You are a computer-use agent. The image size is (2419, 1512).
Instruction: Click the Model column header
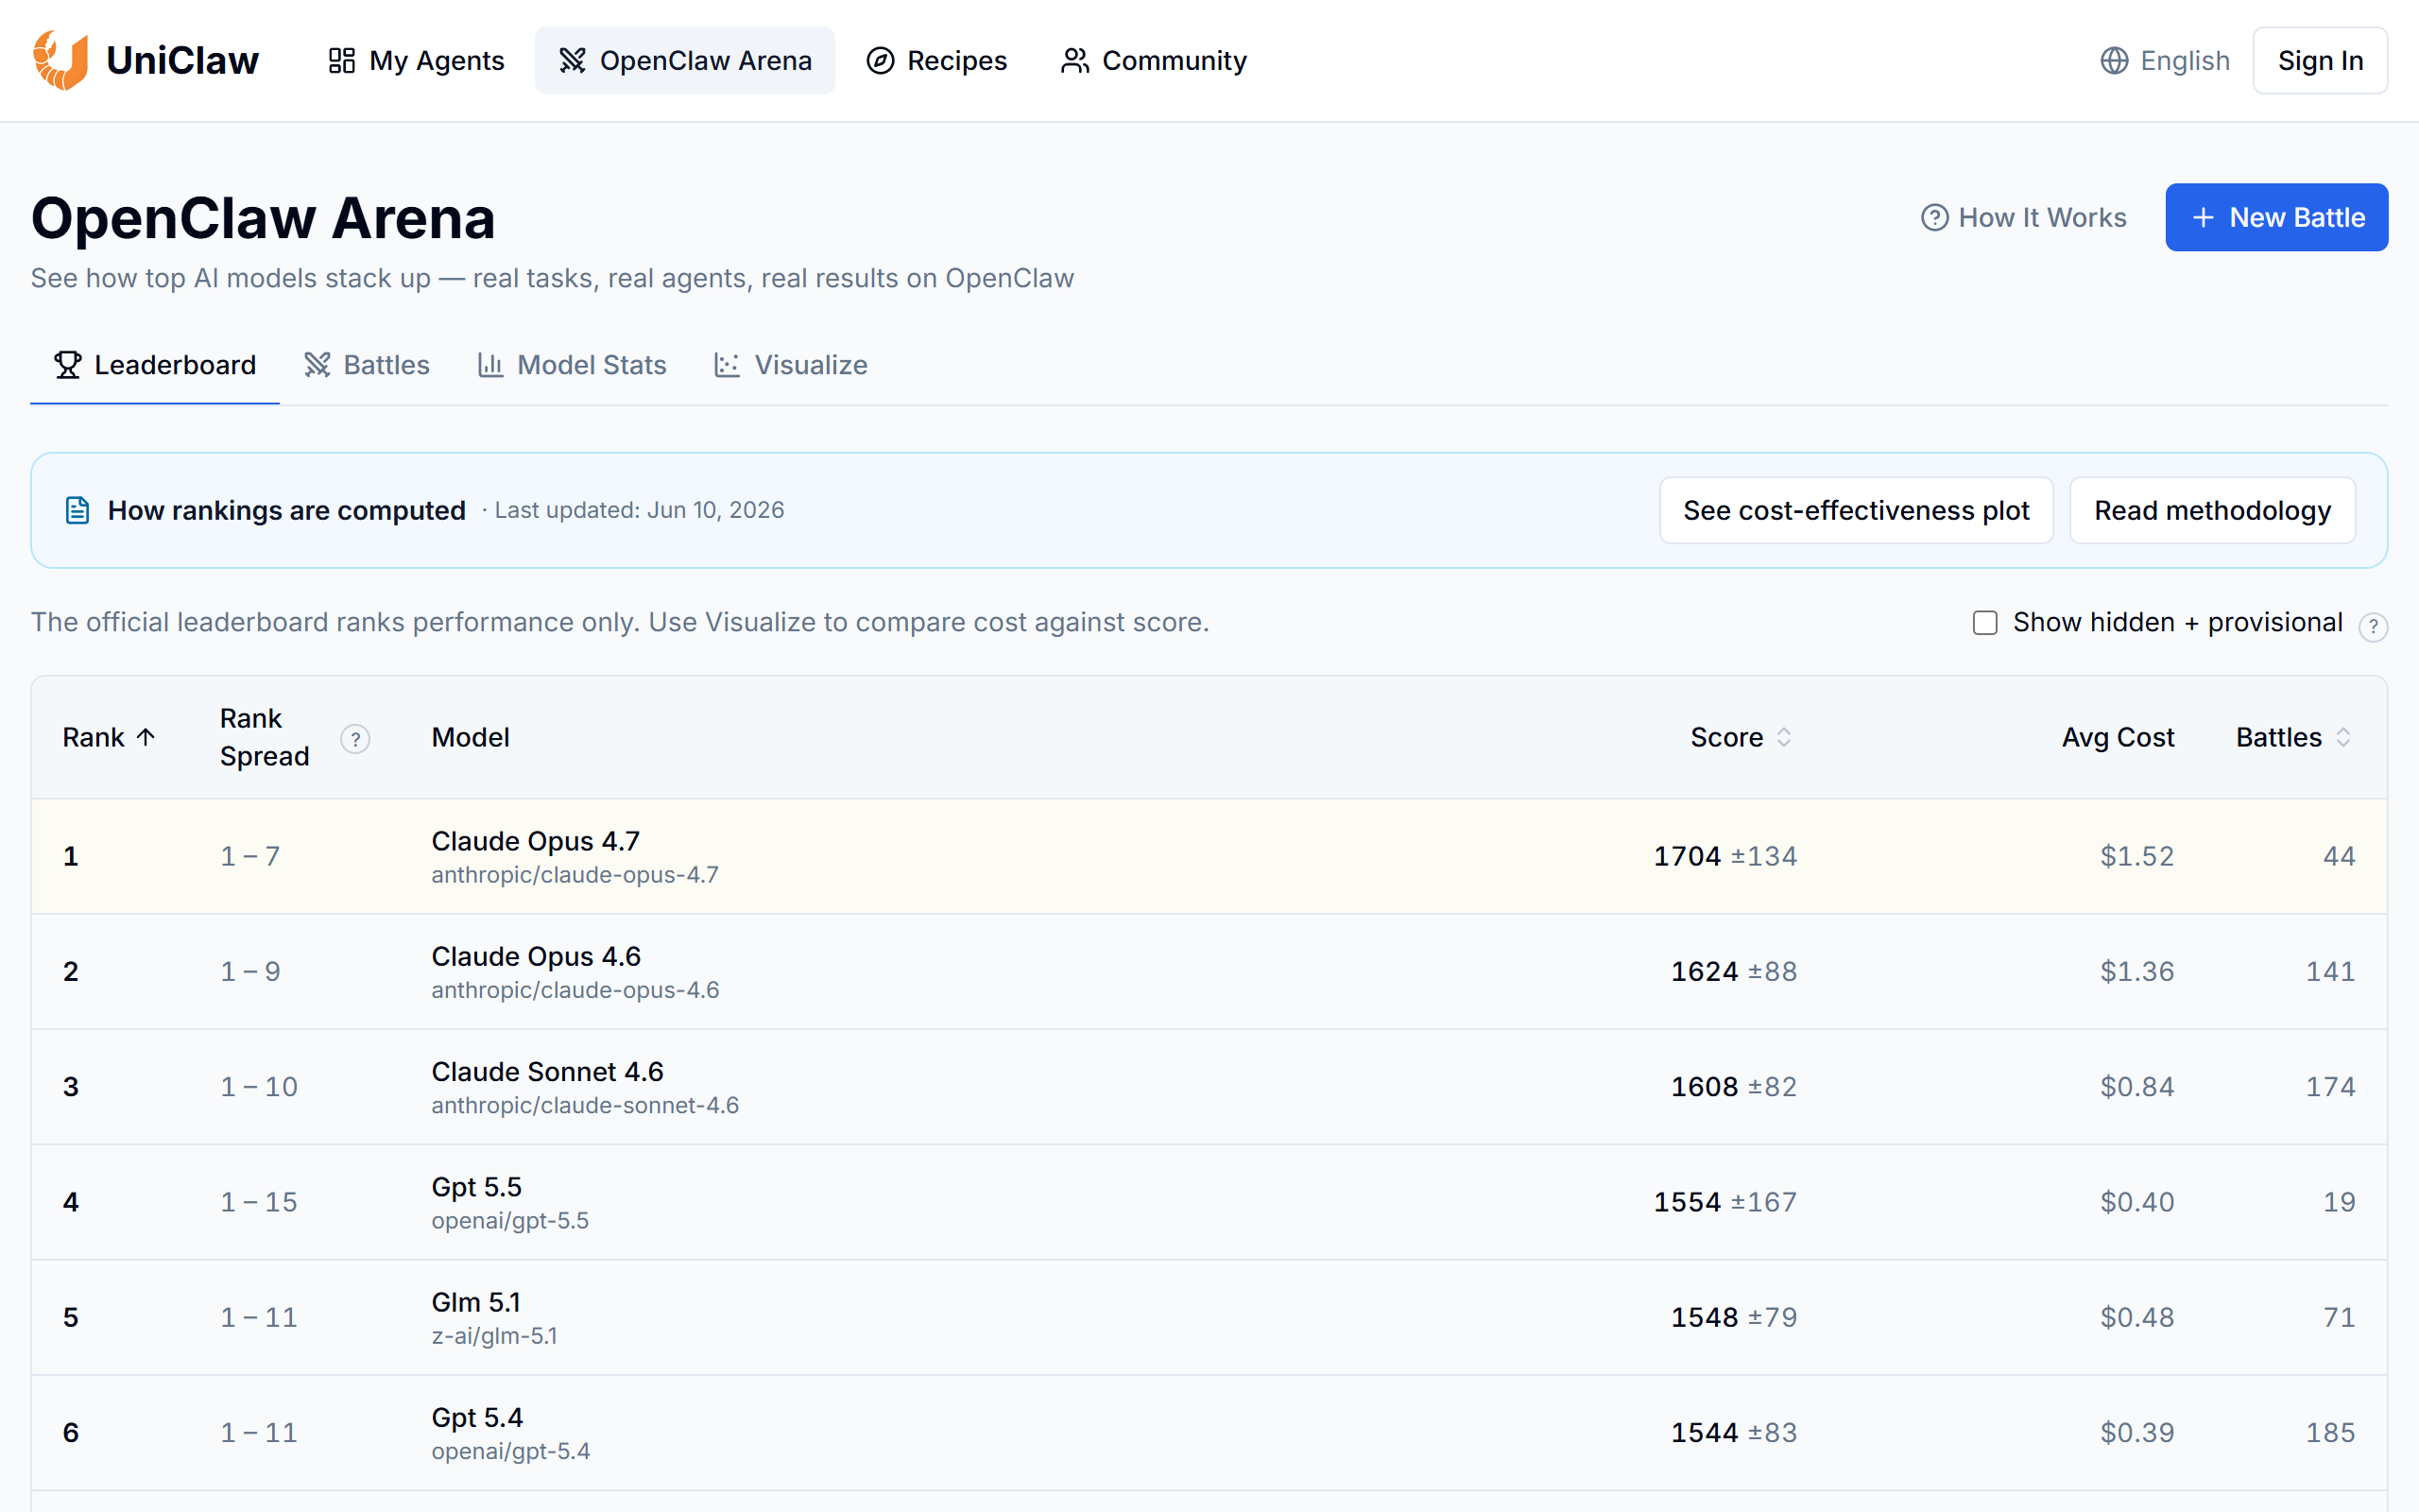pos(470,738)
